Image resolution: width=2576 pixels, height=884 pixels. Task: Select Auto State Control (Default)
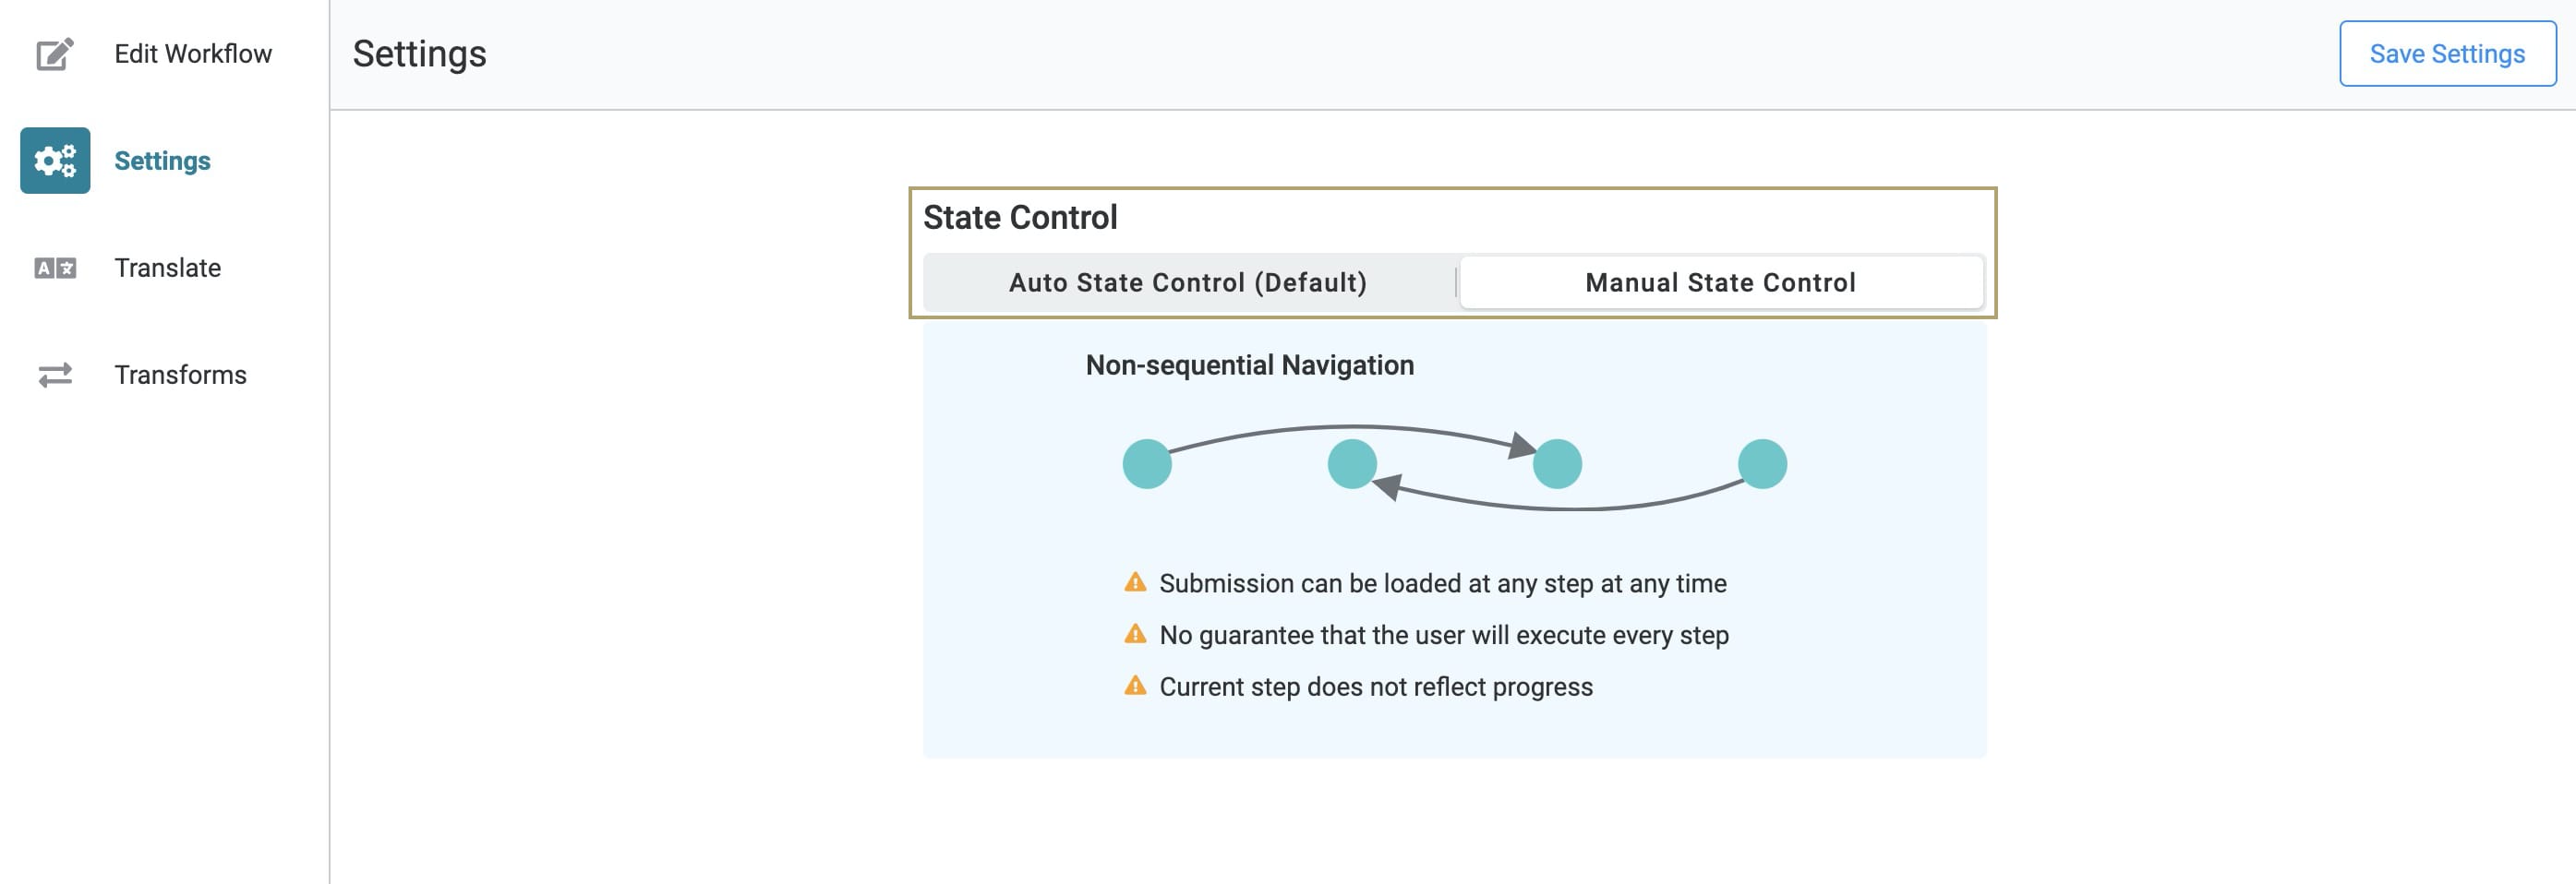pos(1188,282)
